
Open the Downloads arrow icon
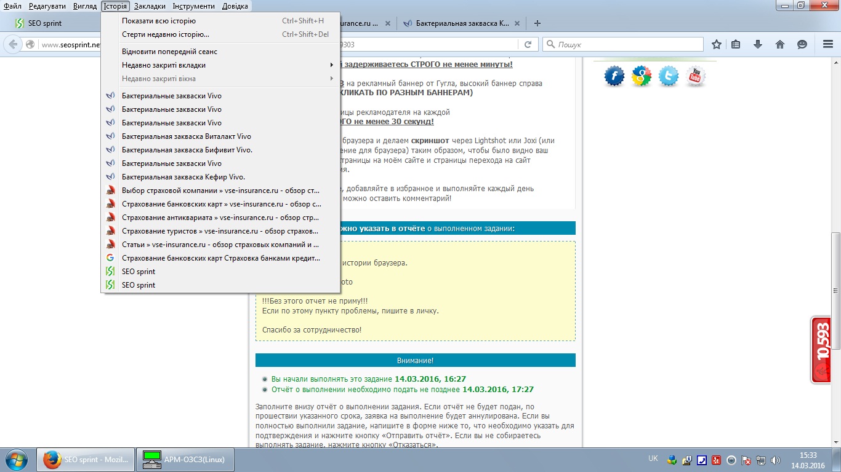(758, 44)
